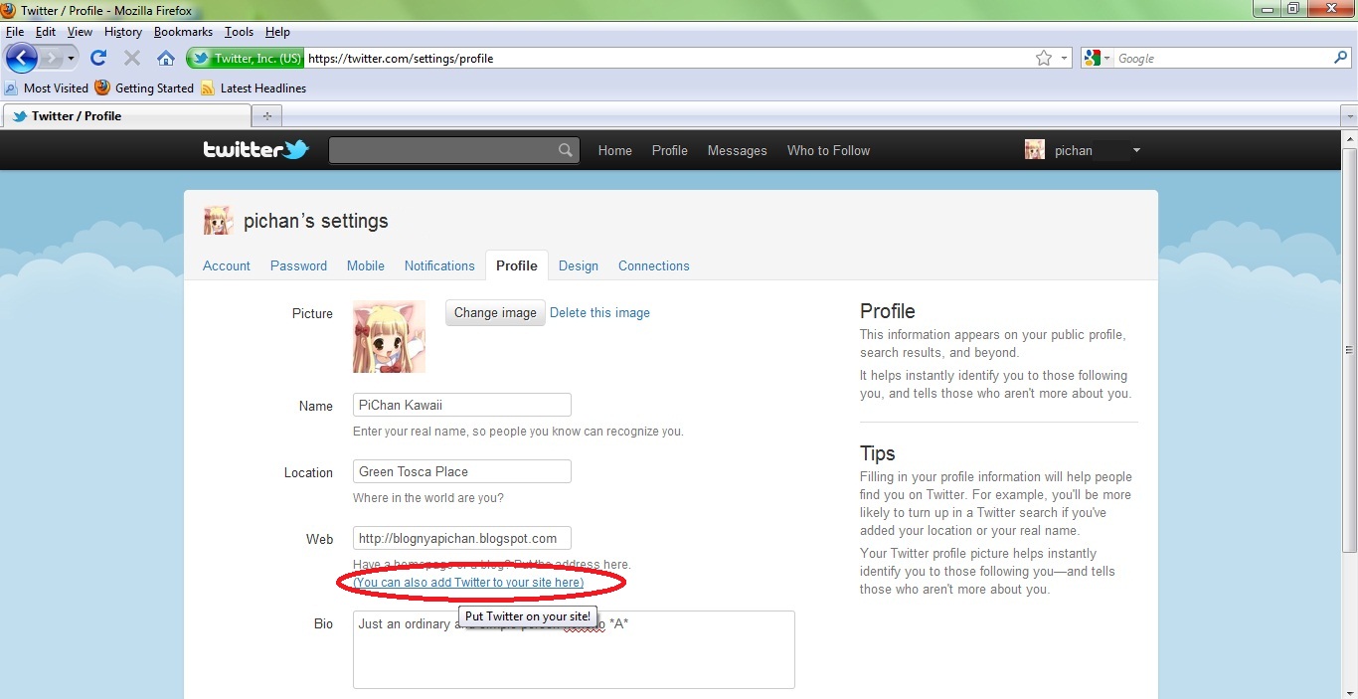Click the Twitter / Profile browser tab
The width and height of the screenshot is (1358, 699).
pos(126,116)
